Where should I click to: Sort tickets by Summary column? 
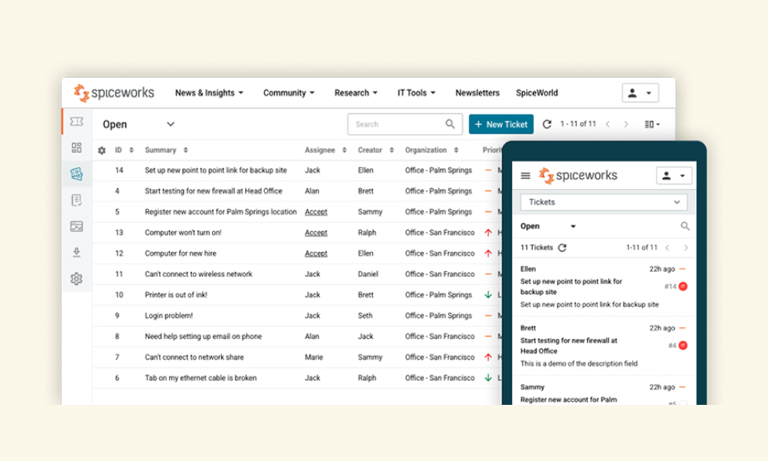coord(186,151)
